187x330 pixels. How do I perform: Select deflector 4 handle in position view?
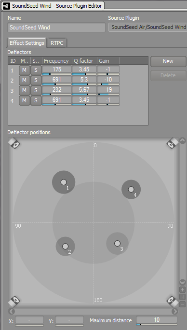pos(131,190)
